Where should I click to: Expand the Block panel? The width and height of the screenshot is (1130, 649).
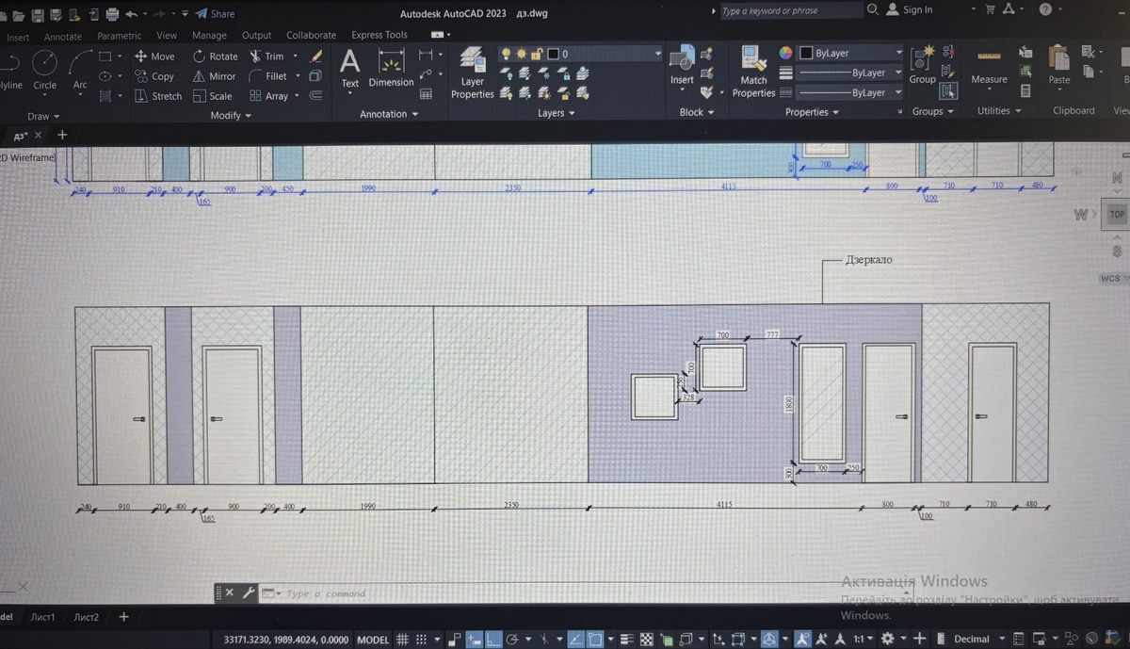click(697, 112)
